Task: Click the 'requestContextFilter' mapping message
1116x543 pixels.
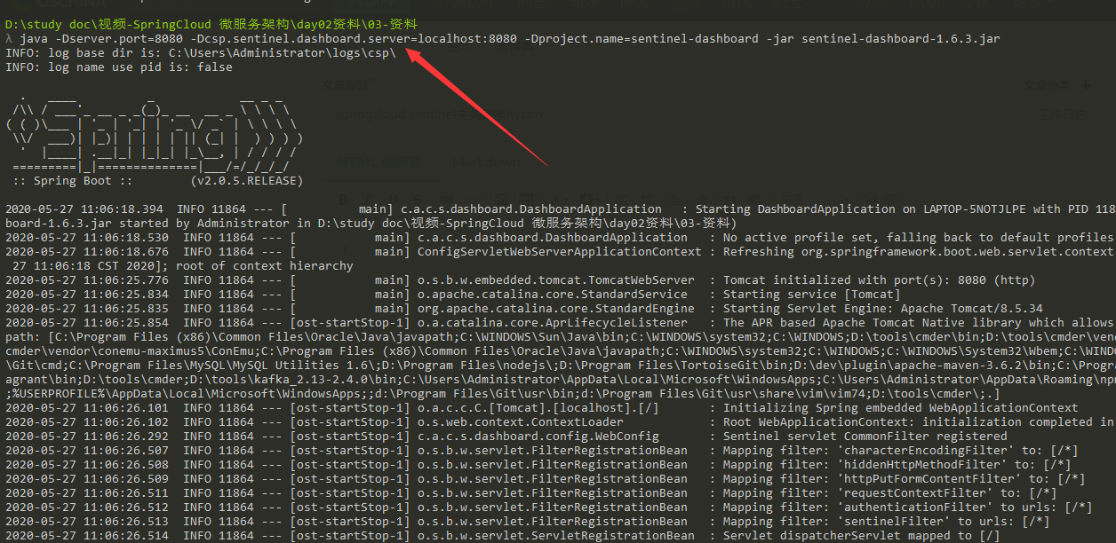Action: [x=890, y=493]
